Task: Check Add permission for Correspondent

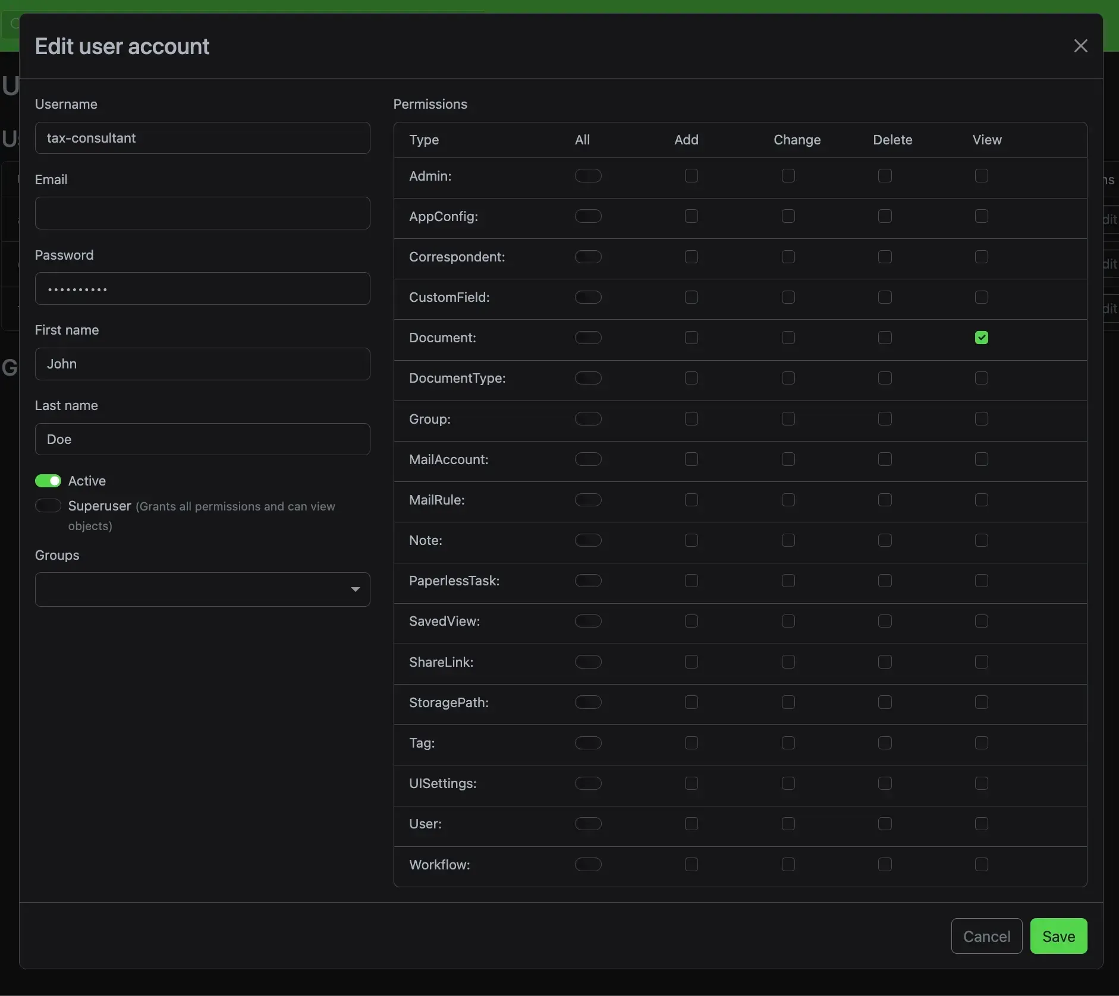Action: pyautogui.click(x=691, y=257)
